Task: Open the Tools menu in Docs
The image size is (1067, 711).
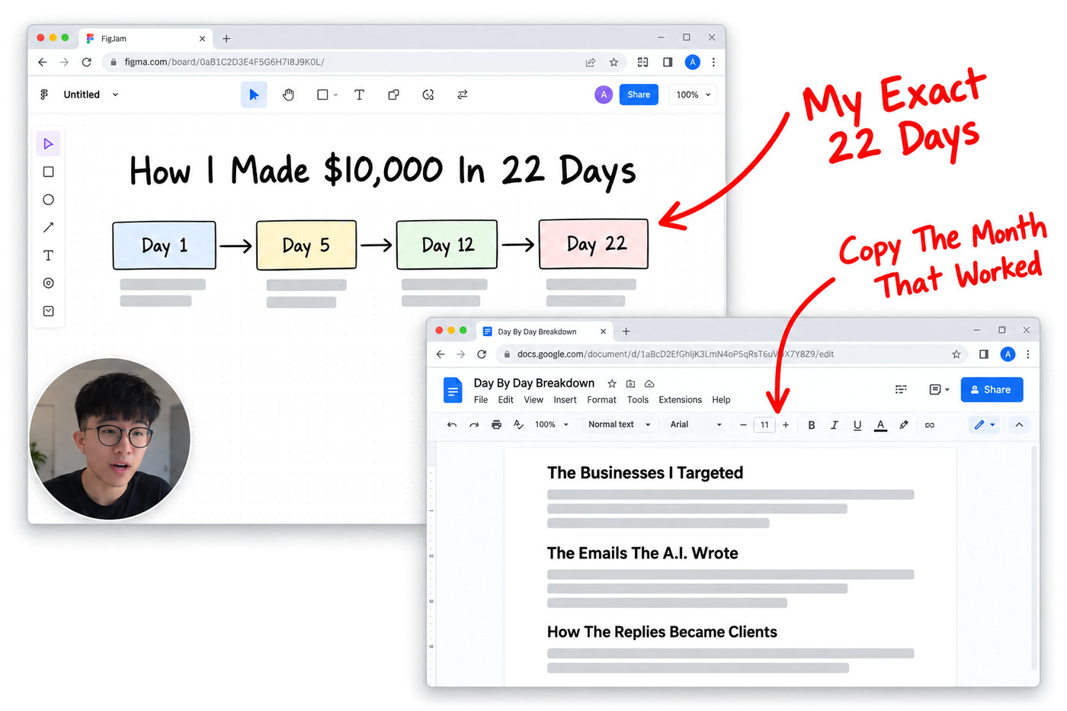Action: pyautogui.click(x=638, y=399)
